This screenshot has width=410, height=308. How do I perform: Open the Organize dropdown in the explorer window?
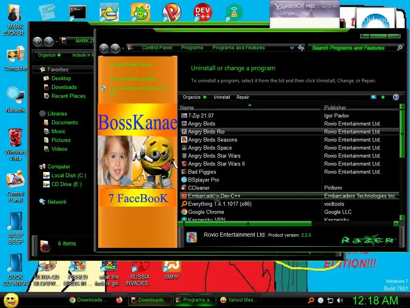[49, 55]
